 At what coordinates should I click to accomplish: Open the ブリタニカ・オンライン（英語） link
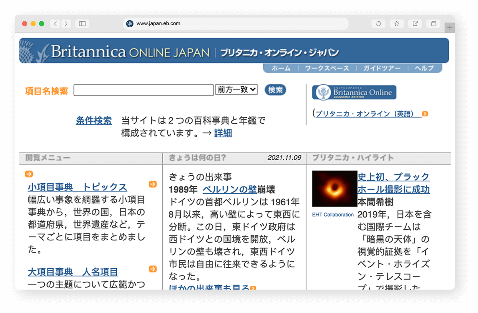(x=368, y=114)
